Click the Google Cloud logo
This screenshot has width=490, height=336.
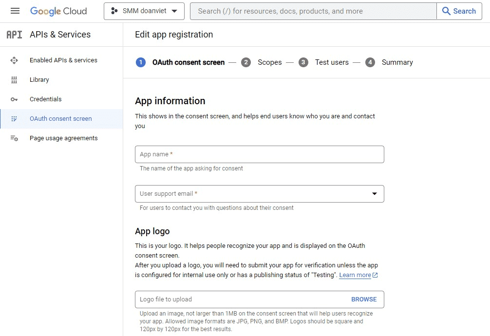[58, 11]
